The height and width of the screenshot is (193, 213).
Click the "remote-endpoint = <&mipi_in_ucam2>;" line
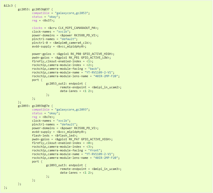coord(91,87)
